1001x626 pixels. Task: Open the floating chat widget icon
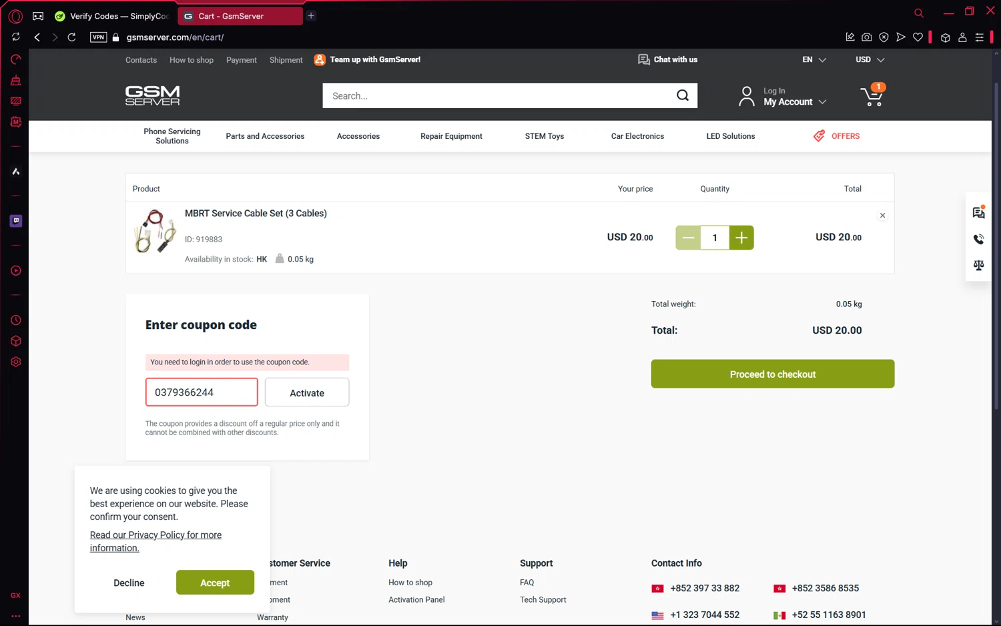pos(979,212)
